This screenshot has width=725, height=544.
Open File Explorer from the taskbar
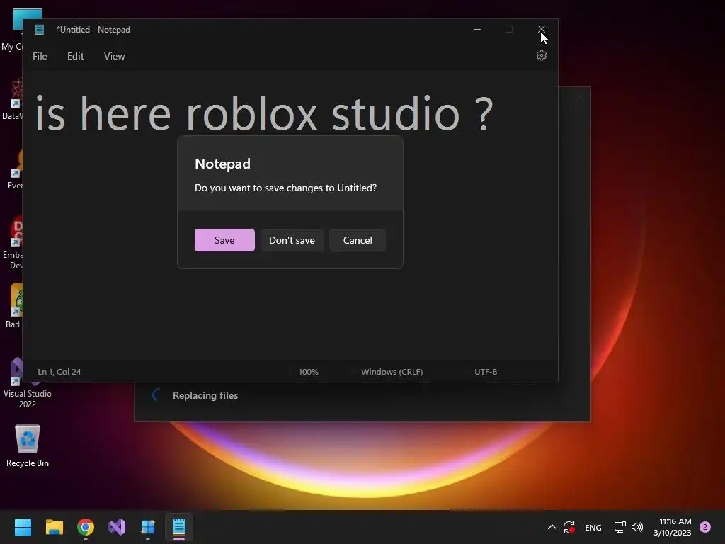(54, 527)
